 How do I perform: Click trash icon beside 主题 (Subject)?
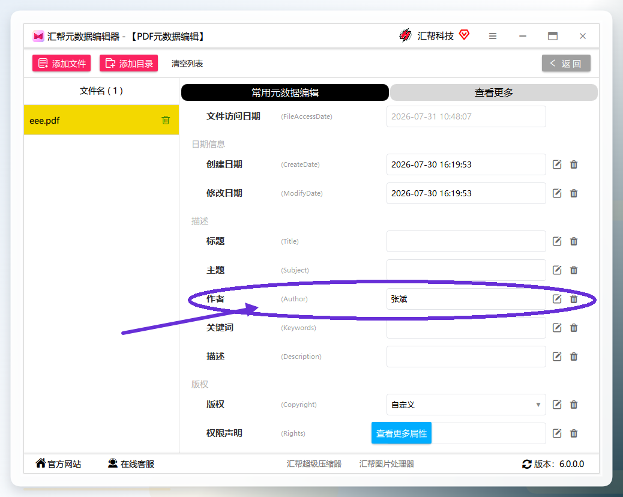574,270
